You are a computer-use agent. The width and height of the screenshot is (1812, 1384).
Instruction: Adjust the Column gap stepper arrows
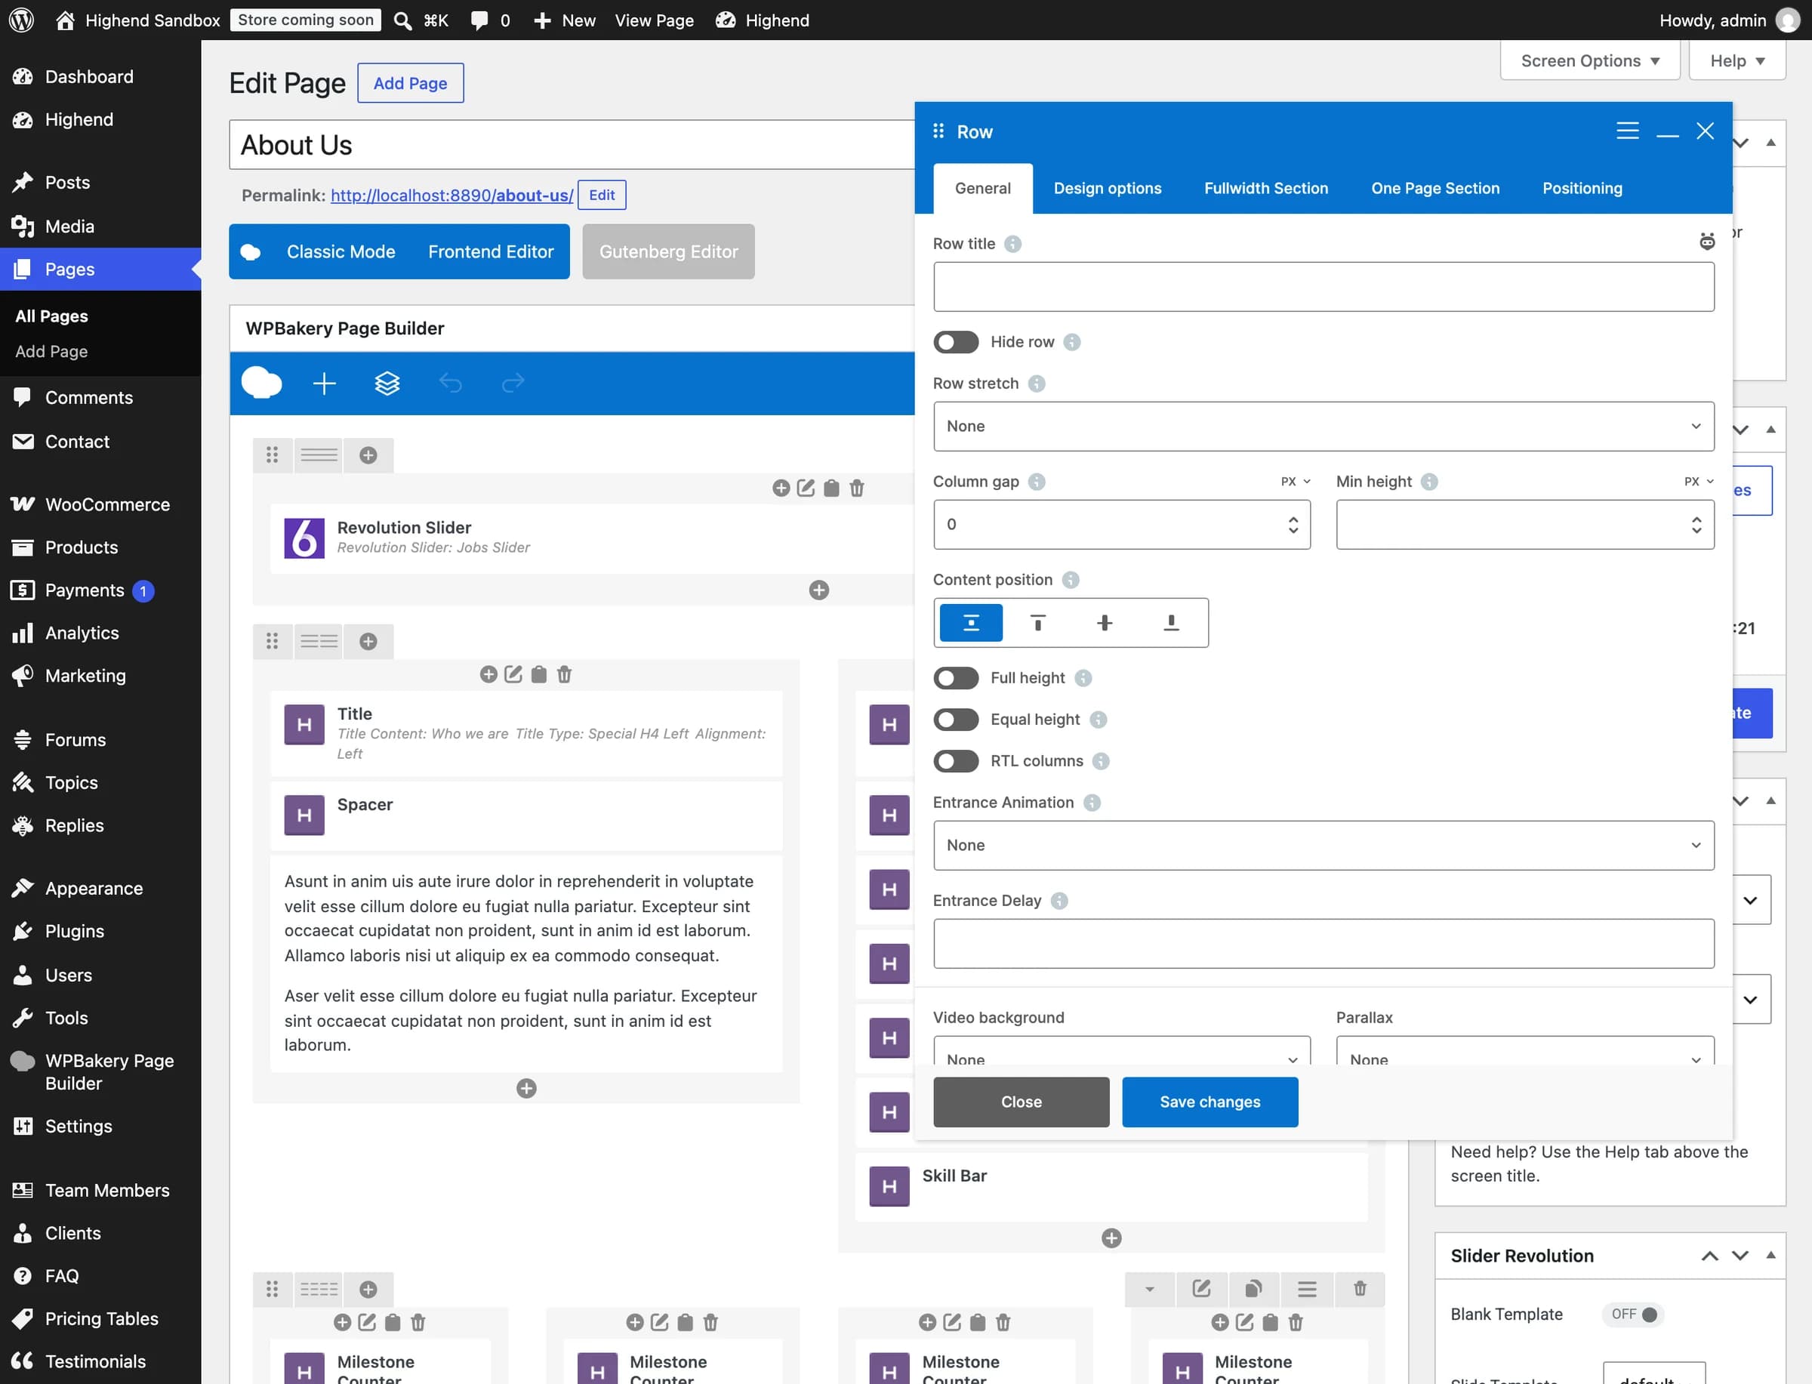(1293, 525)
